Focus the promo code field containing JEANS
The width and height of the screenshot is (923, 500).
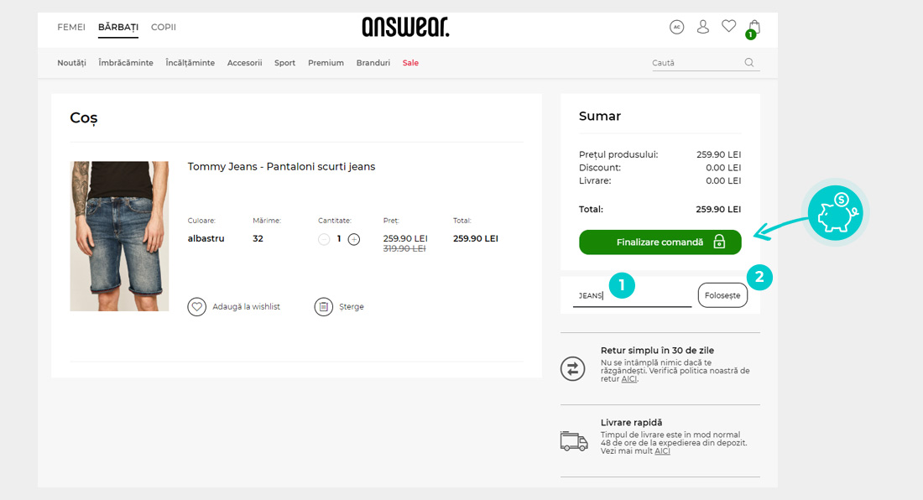coord(632,295)
